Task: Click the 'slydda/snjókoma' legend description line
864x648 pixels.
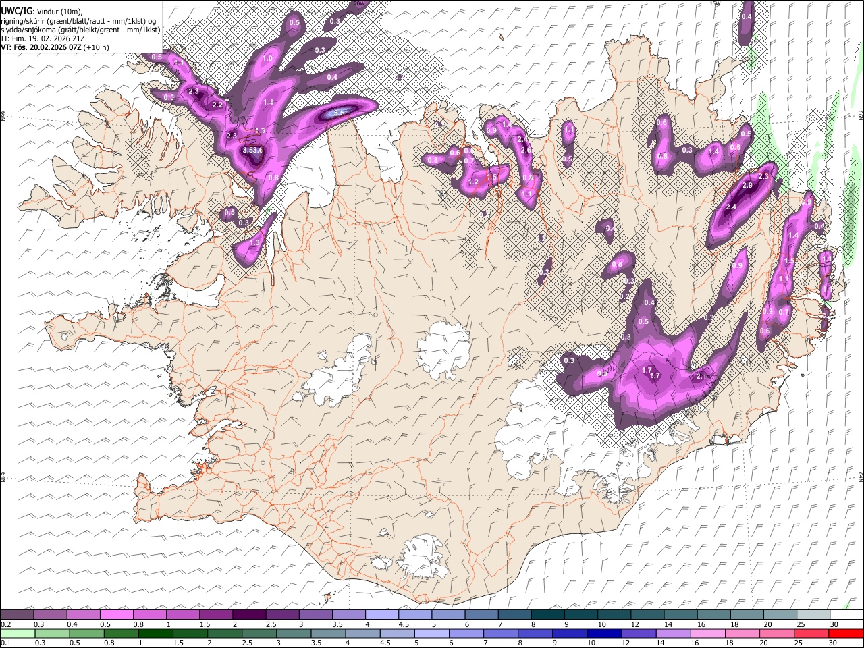Action: [x=80, y=30]
